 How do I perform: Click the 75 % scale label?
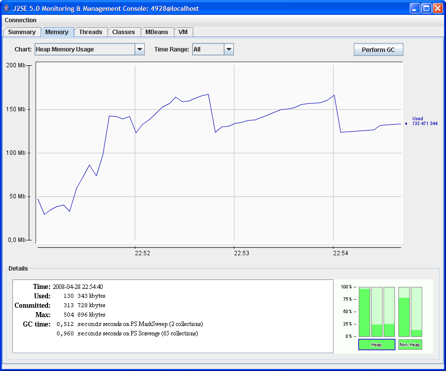point(347,299)
